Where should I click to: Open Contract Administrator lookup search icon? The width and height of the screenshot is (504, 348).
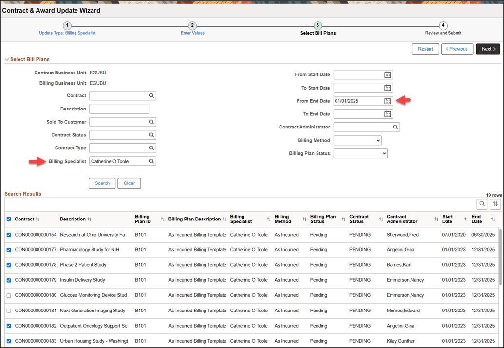(395, 127)
